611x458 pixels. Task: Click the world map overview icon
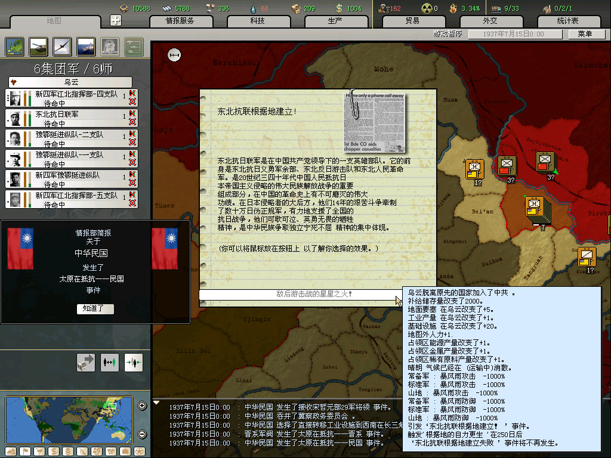pyautogui.click(x=14, y=47)
